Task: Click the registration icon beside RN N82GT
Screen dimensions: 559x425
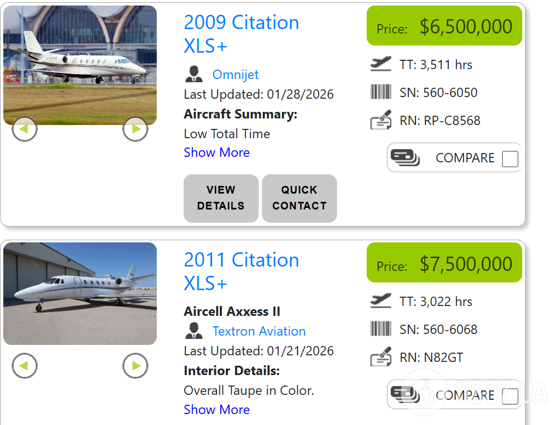Action: (x=380, y=358)
